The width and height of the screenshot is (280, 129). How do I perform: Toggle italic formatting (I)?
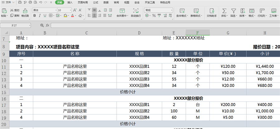coord(40,15)
